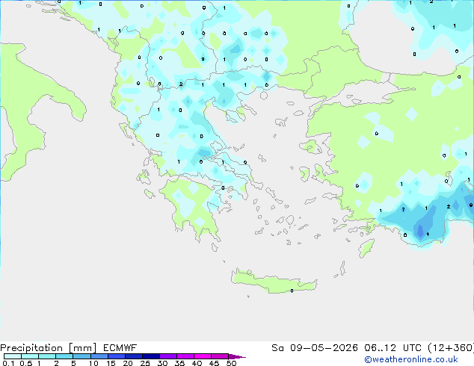Click the 45–50 mm legend color swatch
The image size is (474, 366).
[x=220, y=356]
